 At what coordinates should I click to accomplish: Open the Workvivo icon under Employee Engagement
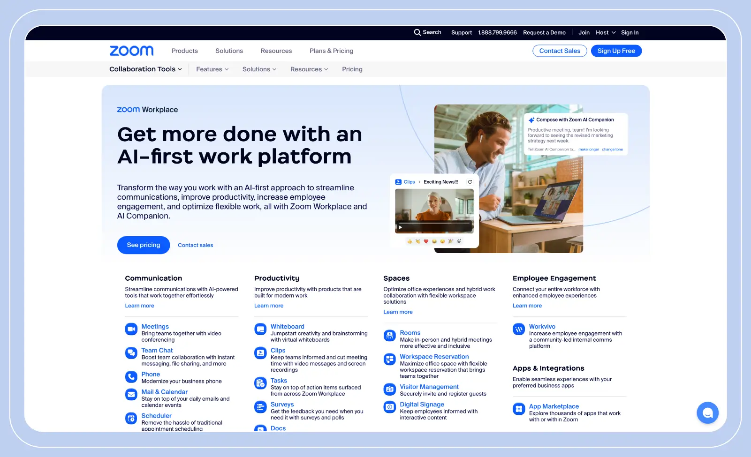coord(519,329)
